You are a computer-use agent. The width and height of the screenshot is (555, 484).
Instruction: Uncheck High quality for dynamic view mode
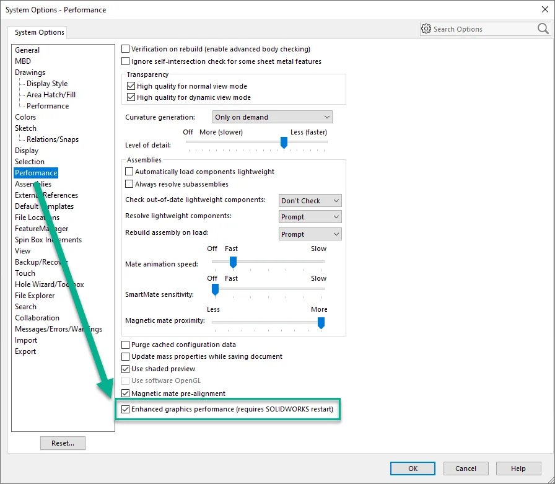131,97
